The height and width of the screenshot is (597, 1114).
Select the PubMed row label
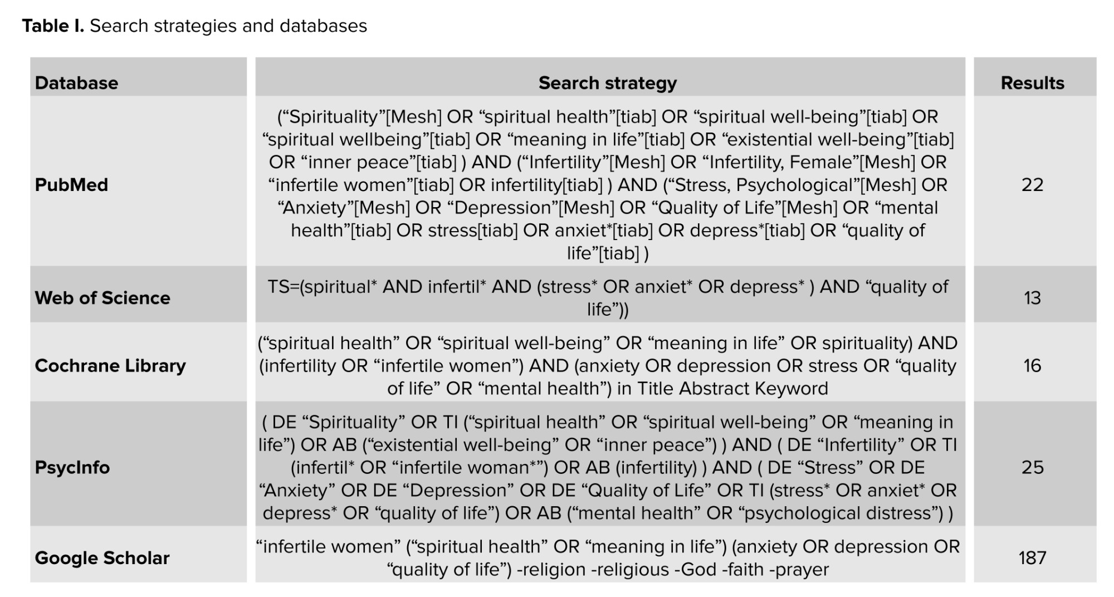[x=71, y=185]
